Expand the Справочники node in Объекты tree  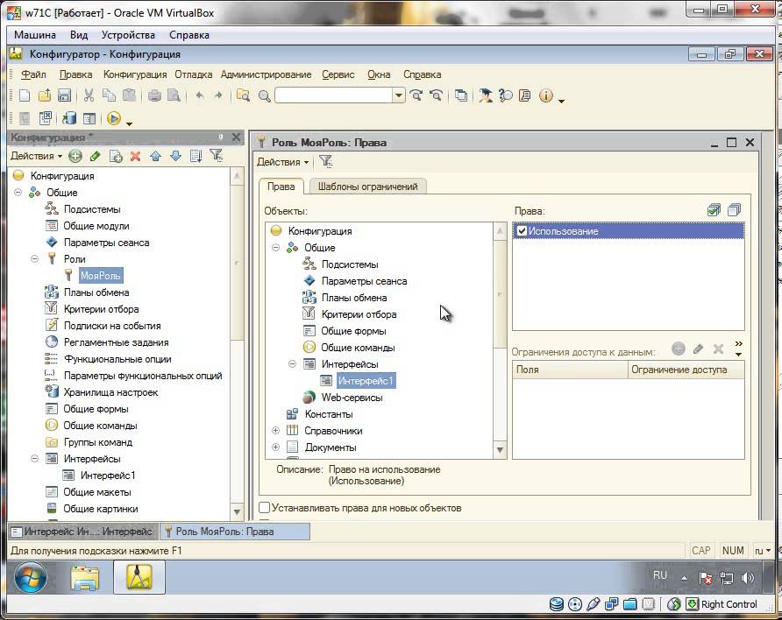pyautogui.click(x=275, y=431)
